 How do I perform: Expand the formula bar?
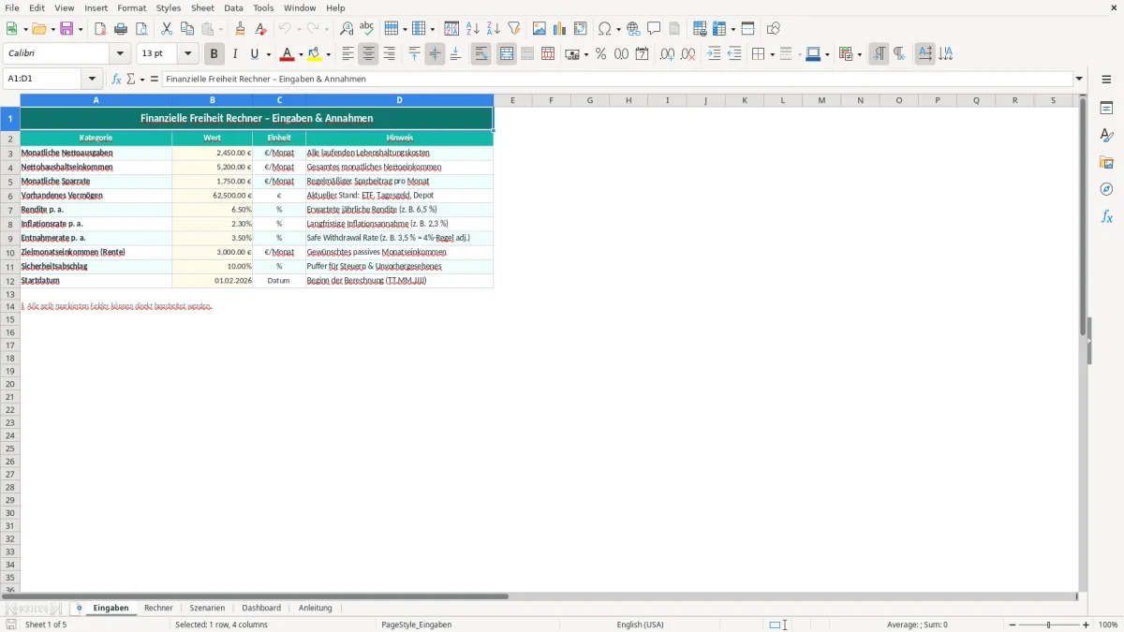[x=1079, y=80]
